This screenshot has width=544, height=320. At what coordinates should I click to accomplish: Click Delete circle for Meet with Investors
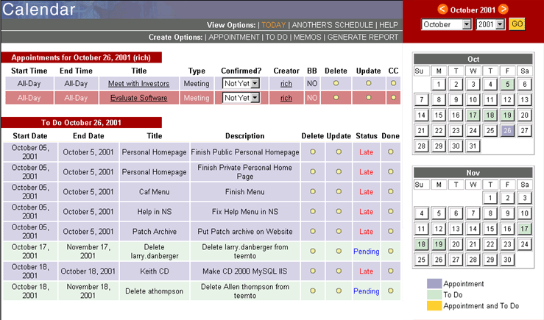pyautogui.click(x=336, y=83)
